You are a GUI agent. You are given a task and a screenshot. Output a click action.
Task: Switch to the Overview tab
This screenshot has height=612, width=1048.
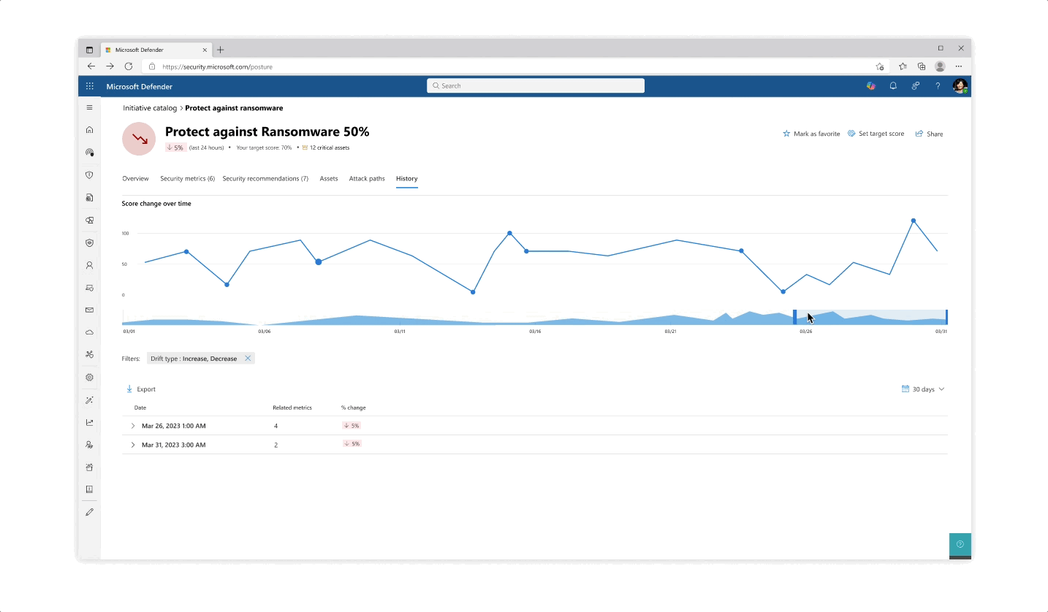(135, 179)
